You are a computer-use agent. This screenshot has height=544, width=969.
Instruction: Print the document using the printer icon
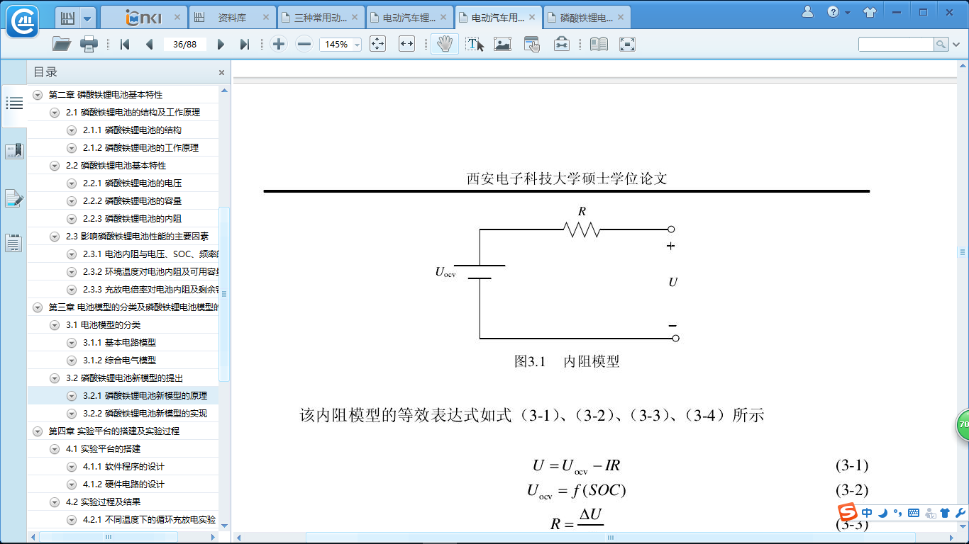(x=89, y=44)
